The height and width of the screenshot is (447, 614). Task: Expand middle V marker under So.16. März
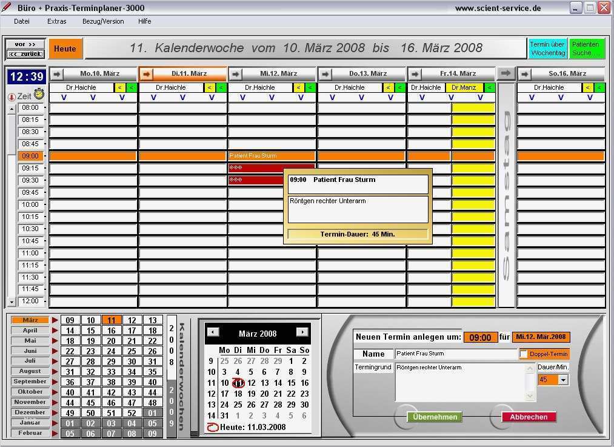[x=561, y=98]
